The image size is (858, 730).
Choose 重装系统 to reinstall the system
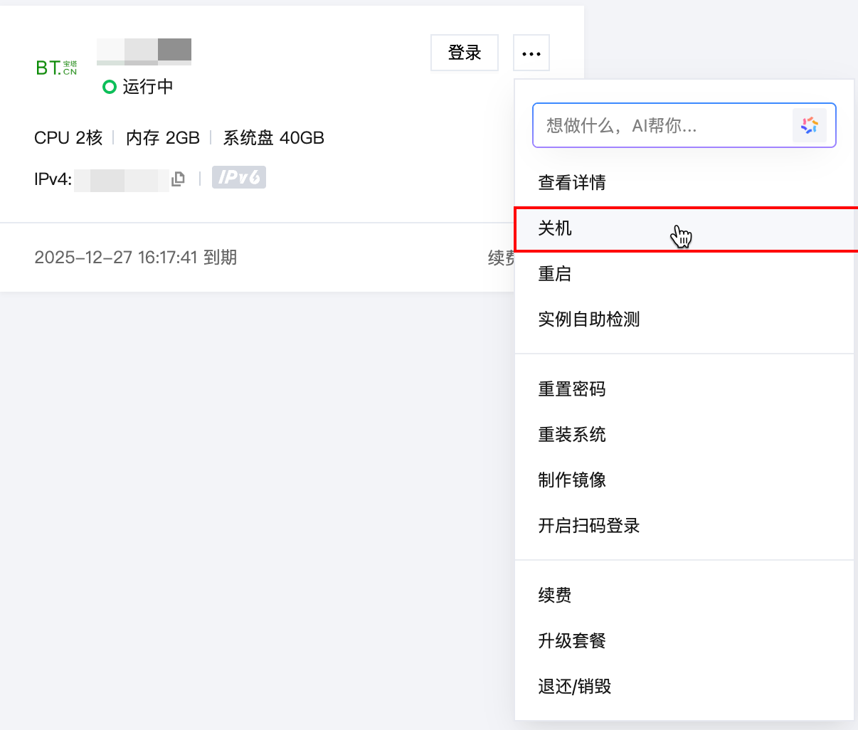coord(572,435)
